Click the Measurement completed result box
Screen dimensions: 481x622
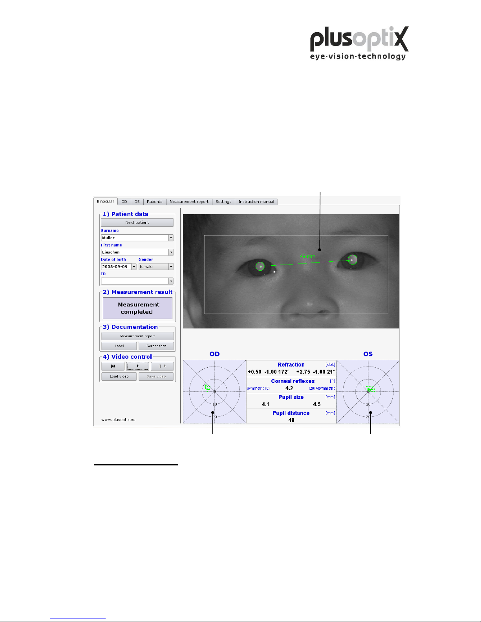point(137,308)
